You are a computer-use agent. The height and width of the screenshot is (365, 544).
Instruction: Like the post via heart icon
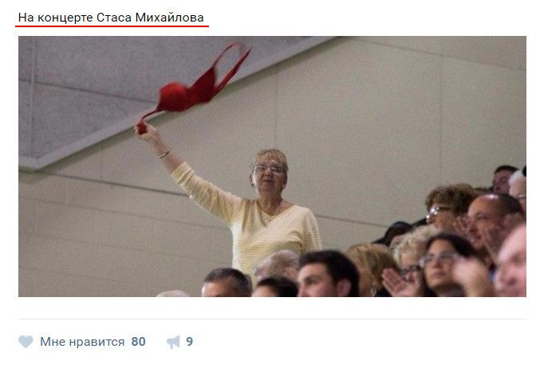(26, 342)
